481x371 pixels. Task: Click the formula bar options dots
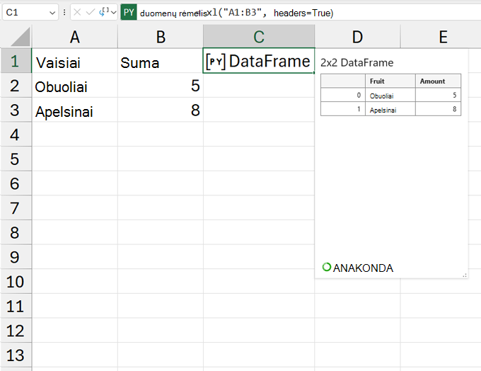click(x=64, y=12)
